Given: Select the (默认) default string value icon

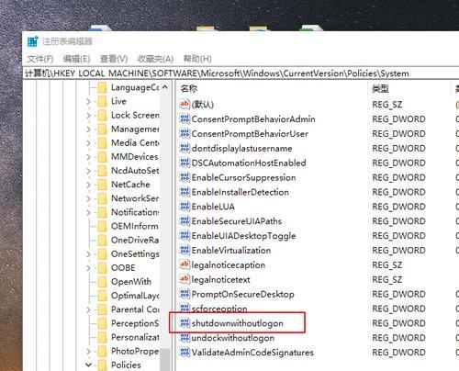Looking at the screenshot, I should [185, 104].
